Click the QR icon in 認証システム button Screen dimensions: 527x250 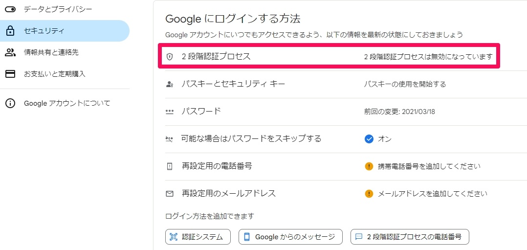(x=174, y=237)
